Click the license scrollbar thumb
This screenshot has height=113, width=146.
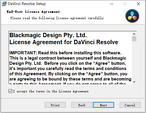click(x=134, y=39)
